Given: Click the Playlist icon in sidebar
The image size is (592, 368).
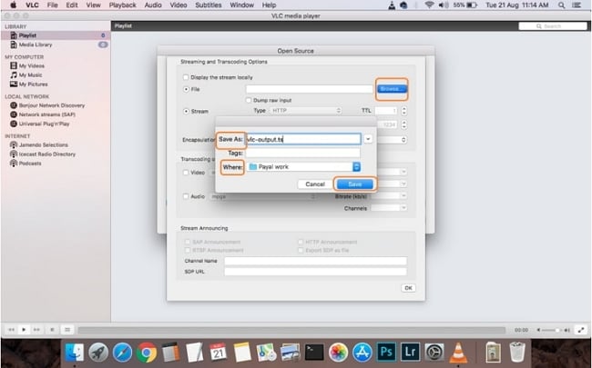Looking at the screenshot, I should [x=14, y=35].
